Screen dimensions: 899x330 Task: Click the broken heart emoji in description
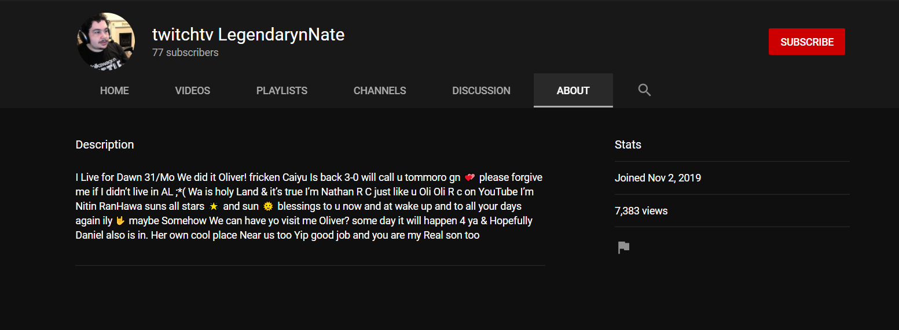pos(469,177)
